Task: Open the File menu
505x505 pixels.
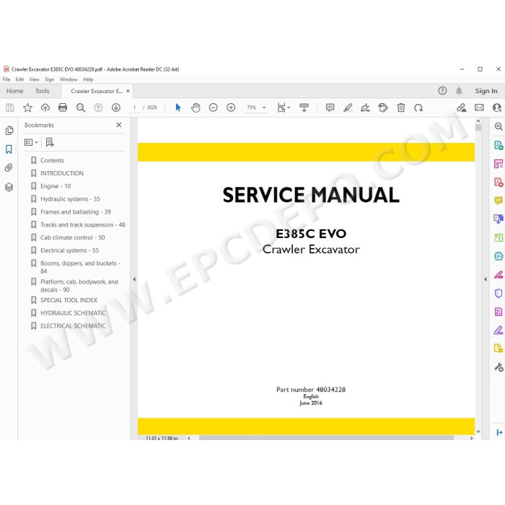Action: click(x=6, y=79)
